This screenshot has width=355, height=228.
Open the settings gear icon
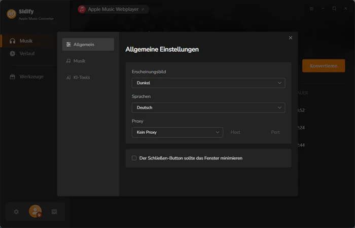[x=16, y=212]
